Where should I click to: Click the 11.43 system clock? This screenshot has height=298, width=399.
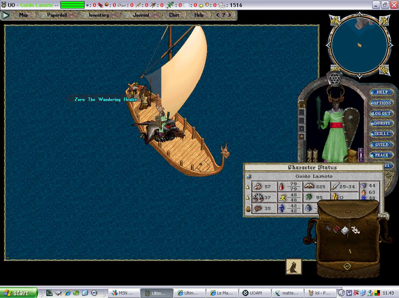[x=388, y=293]
